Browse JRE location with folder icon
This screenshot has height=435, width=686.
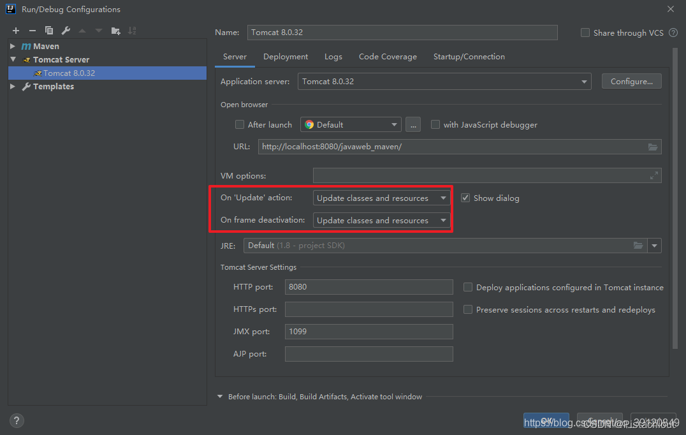point(638,246)
